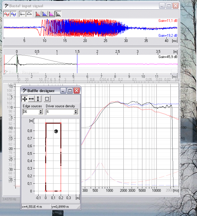The height and width of the screenshot is (216, 197).
Task: Click the Basta! input signal title icon
Action: pyautogui.click(x=6, y=6)
